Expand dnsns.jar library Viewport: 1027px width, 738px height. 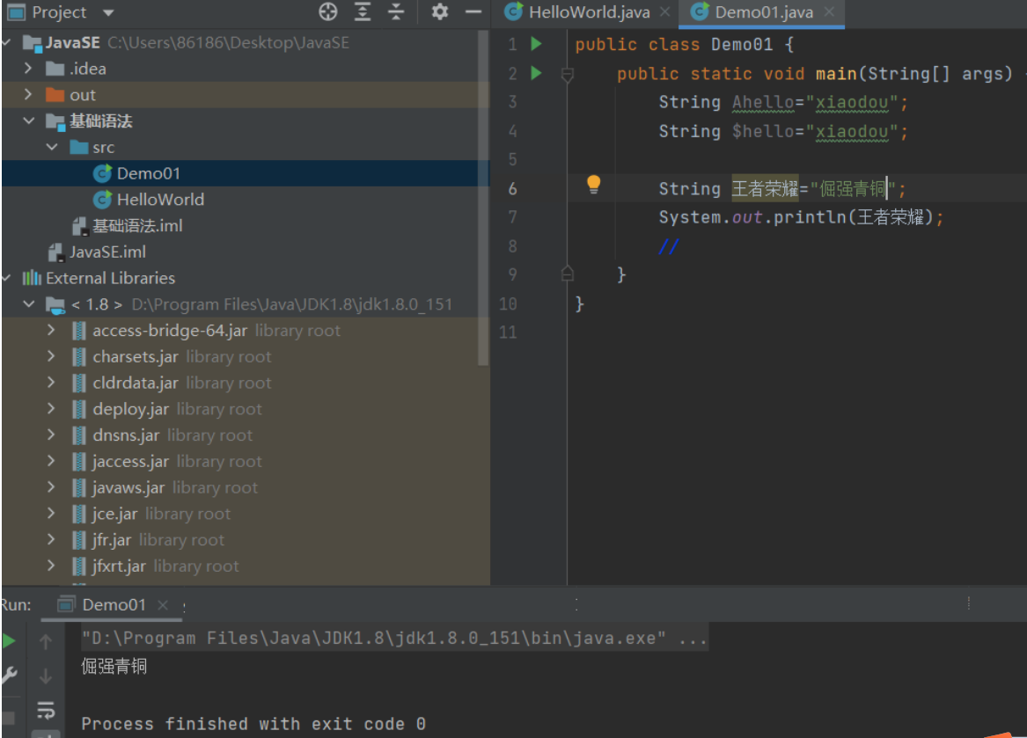tap(52, 435)
